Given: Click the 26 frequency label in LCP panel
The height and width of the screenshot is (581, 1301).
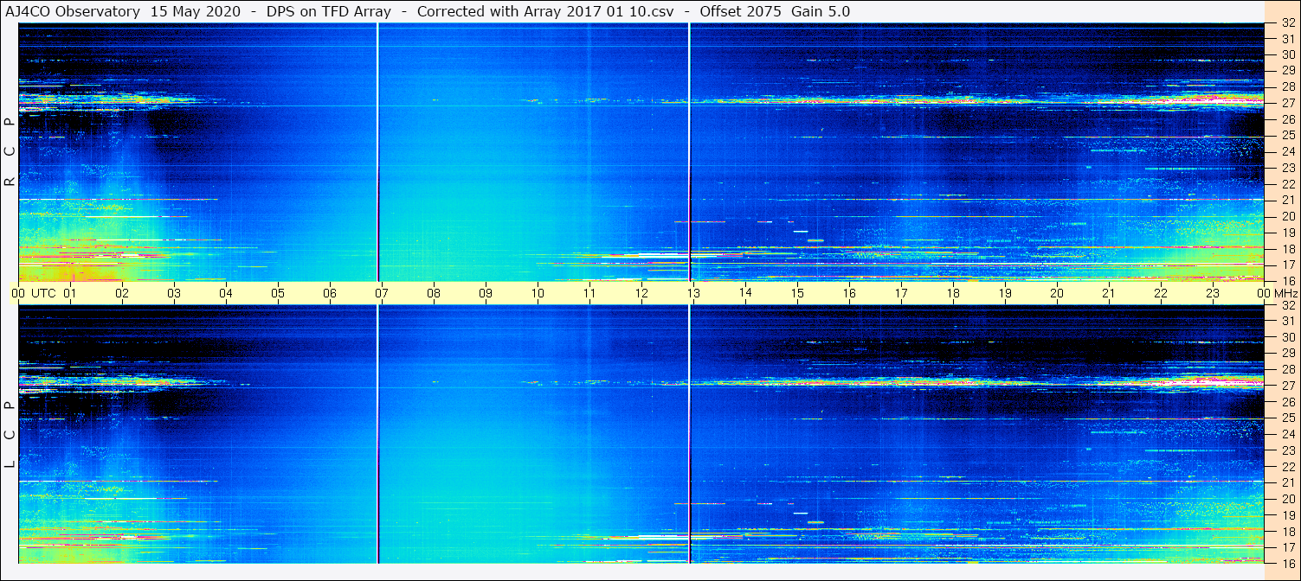Looking at the screenshot, I should [1287, 402].
